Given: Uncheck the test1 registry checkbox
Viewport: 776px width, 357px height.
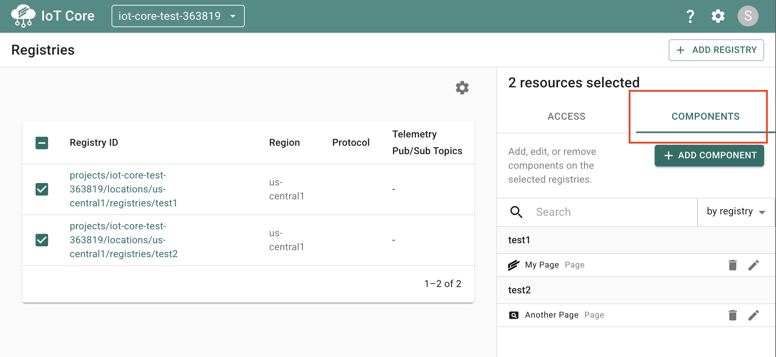Looking at the screenshot, I should click(x=42, y=189).
